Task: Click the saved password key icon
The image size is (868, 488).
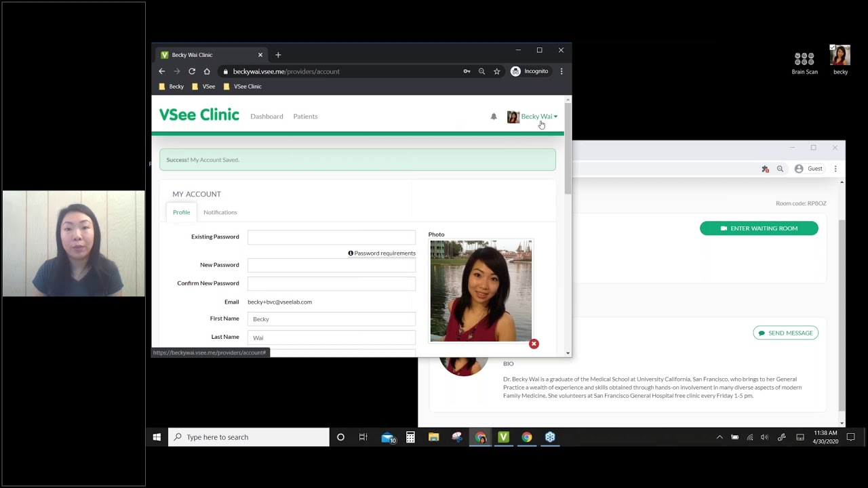Action: coord(467,71)
